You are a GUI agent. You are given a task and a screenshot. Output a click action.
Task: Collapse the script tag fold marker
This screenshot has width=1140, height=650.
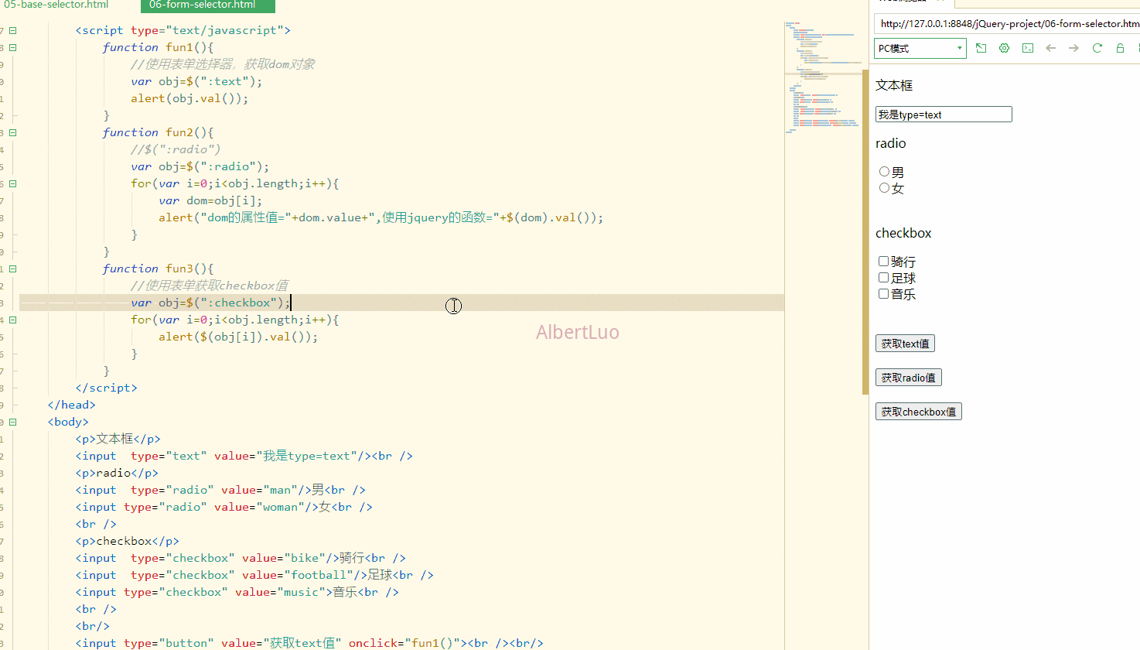12,30
